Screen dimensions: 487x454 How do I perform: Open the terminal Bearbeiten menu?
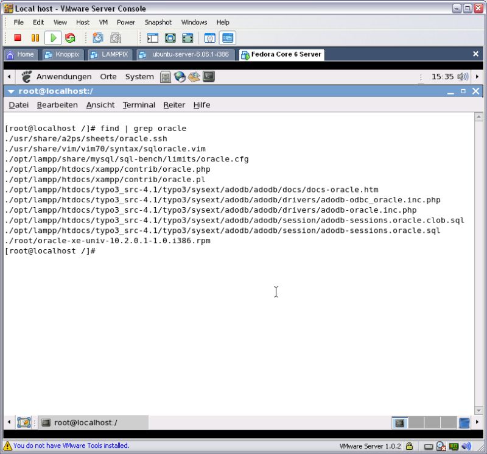click(57, 105)
